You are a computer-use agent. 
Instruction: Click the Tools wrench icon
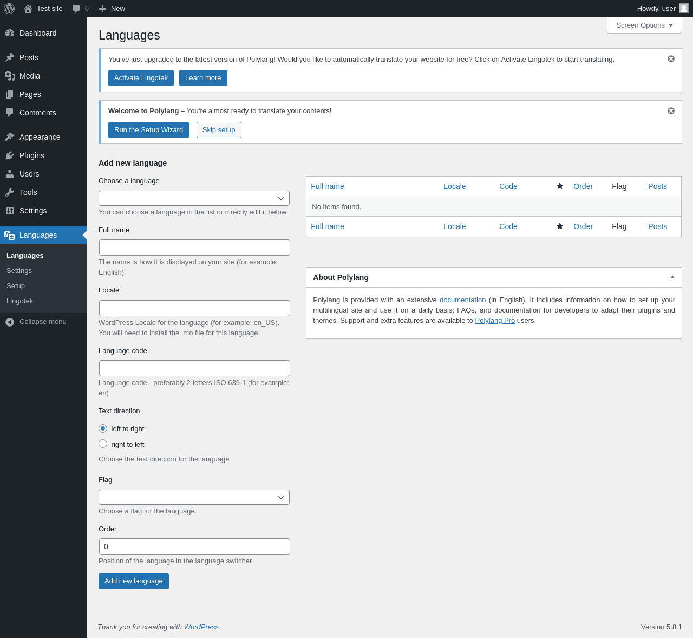pos(10,192)
